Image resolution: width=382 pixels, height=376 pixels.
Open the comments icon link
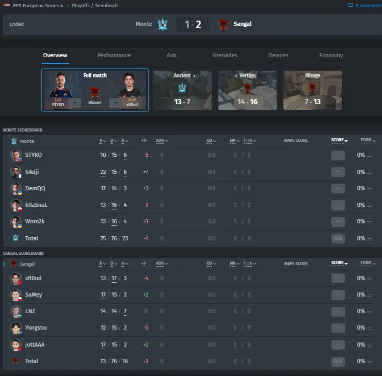pyautogui.click(x=351, y=5)
